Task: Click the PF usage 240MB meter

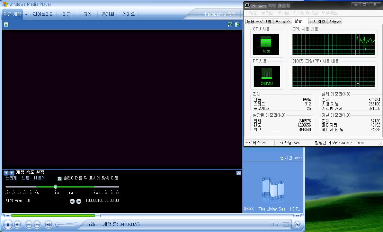Action: 267,76
